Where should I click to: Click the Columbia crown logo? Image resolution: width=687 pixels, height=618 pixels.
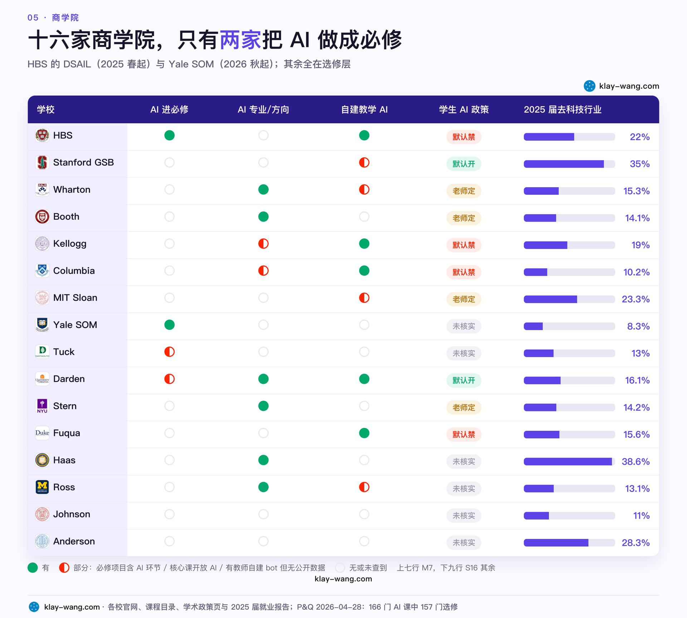42,271
